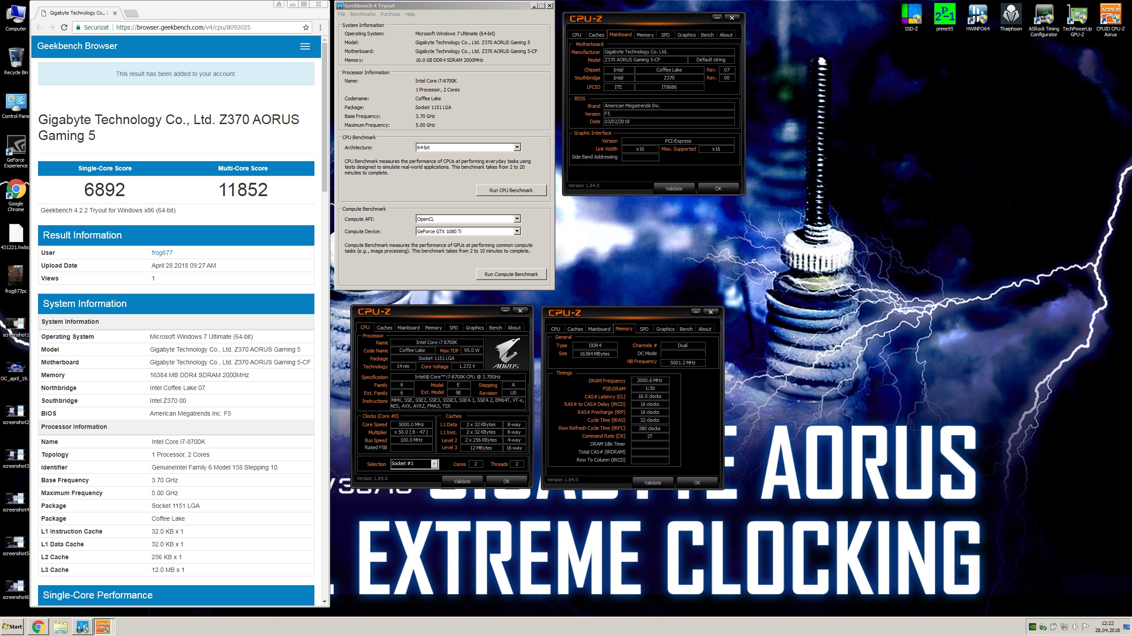Click the DRAM Frequency value 2000.6 MHz
The width and height of the screenshot is (1132, 636).
(x=650, y=381)
